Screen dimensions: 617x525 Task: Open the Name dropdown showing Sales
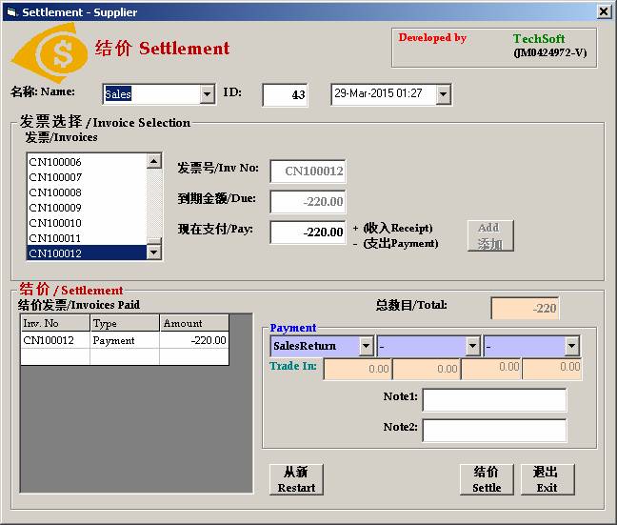(208, 94)
